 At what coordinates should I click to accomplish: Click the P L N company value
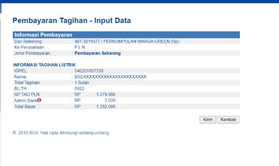pos(80,47)
